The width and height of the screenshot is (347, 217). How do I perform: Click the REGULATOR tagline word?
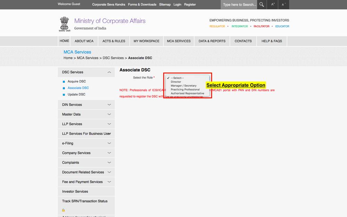point(217,26)
